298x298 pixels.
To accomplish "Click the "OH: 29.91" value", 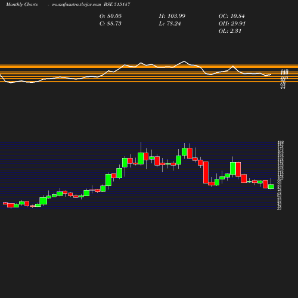I will pyautogui.click(x=232, y=23).
